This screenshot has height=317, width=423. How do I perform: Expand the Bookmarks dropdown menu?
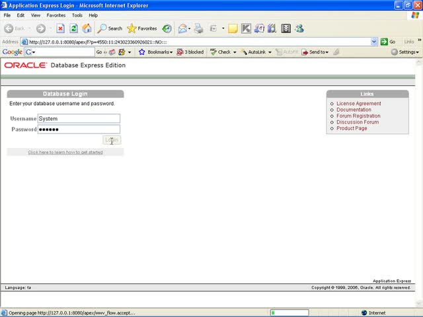171,52
